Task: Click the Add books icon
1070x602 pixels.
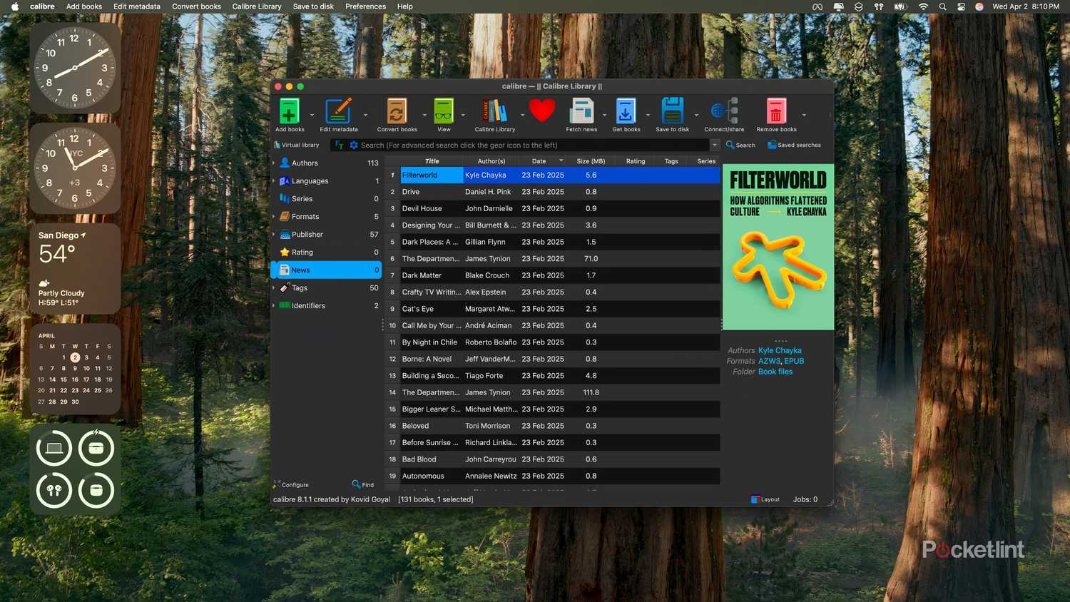Action: 289,111
